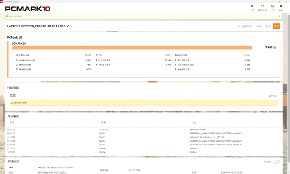Open the Benchmarks gauge icon
Screen dimensions: 290x174
[x=262, y=6]
